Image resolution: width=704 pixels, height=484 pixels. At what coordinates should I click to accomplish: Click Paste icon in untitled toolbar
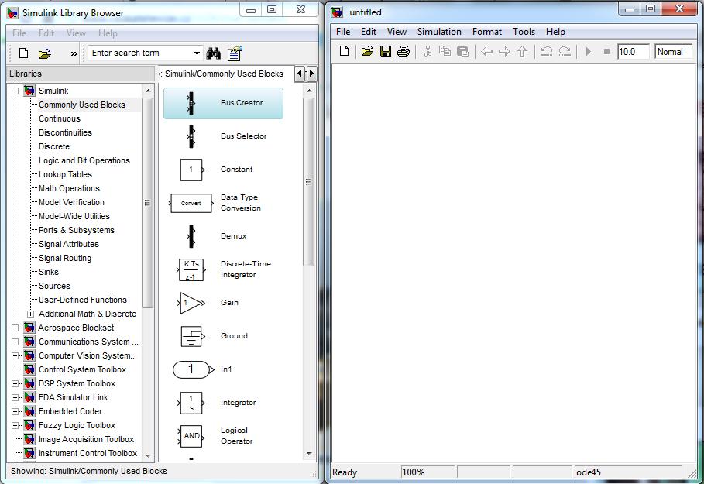462,51
